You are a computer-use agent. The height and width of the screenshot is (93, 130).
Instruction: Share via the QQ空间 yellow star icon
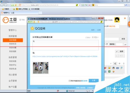tap(109, 68)
